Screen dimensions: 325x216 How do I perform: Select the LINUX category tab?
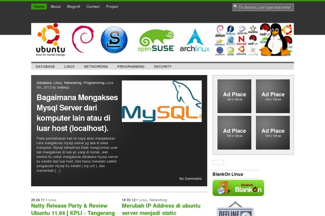click(69, 66)
